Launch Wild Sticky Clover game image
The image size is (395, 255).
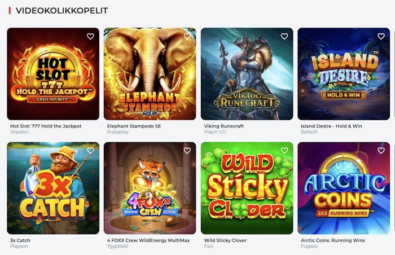[x=247, y=188]
